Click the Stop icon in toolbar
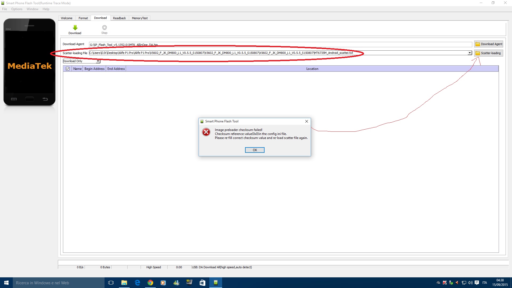This screenshot has height=288, width=512. (x=104, y=27)
